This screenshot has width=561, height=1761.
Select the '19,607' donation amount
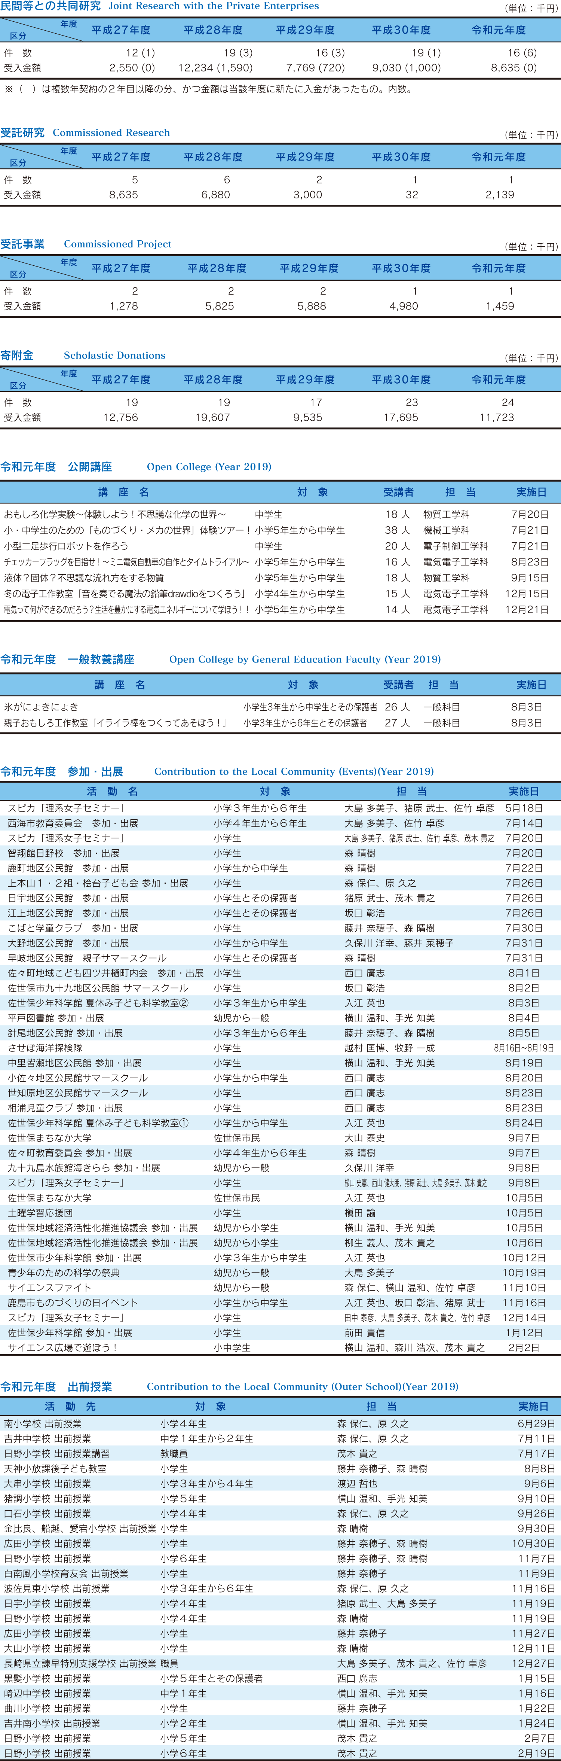212,418
